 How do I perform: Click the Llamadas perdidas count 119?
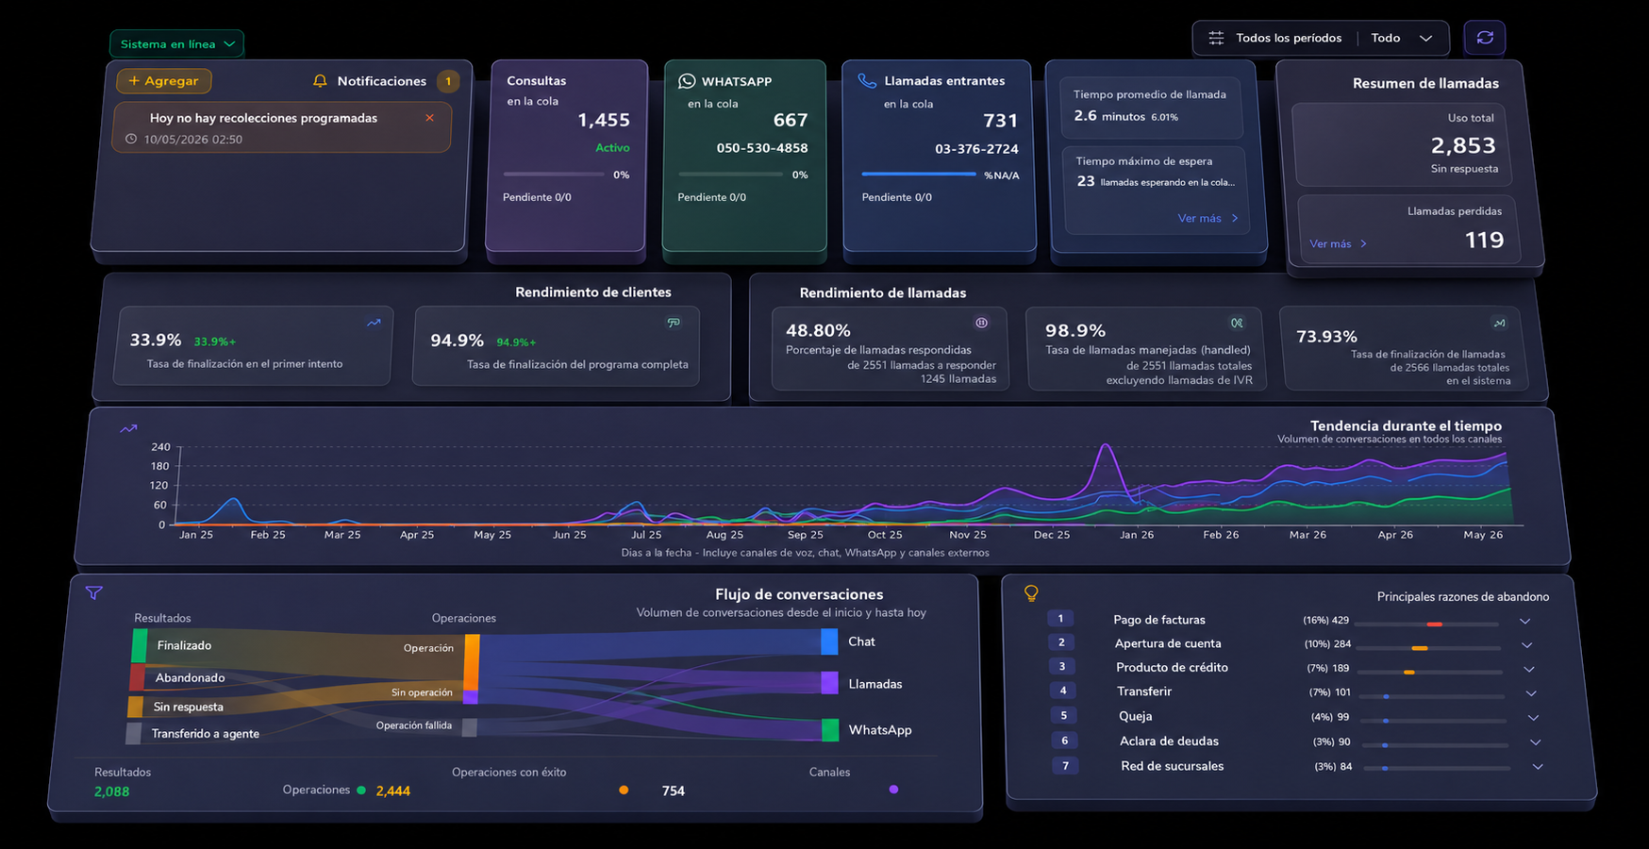click(x=1484, y=241)
